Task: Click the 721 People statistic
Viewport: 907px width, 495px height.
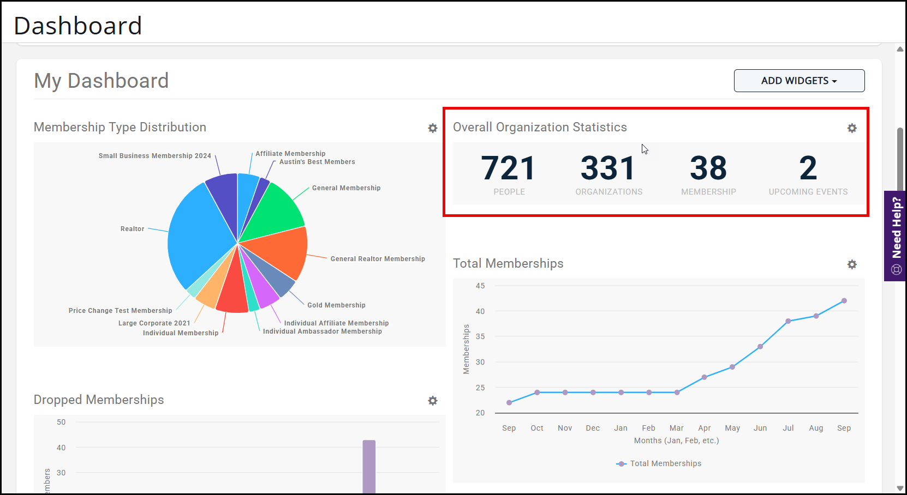Action: pos(509,173)
